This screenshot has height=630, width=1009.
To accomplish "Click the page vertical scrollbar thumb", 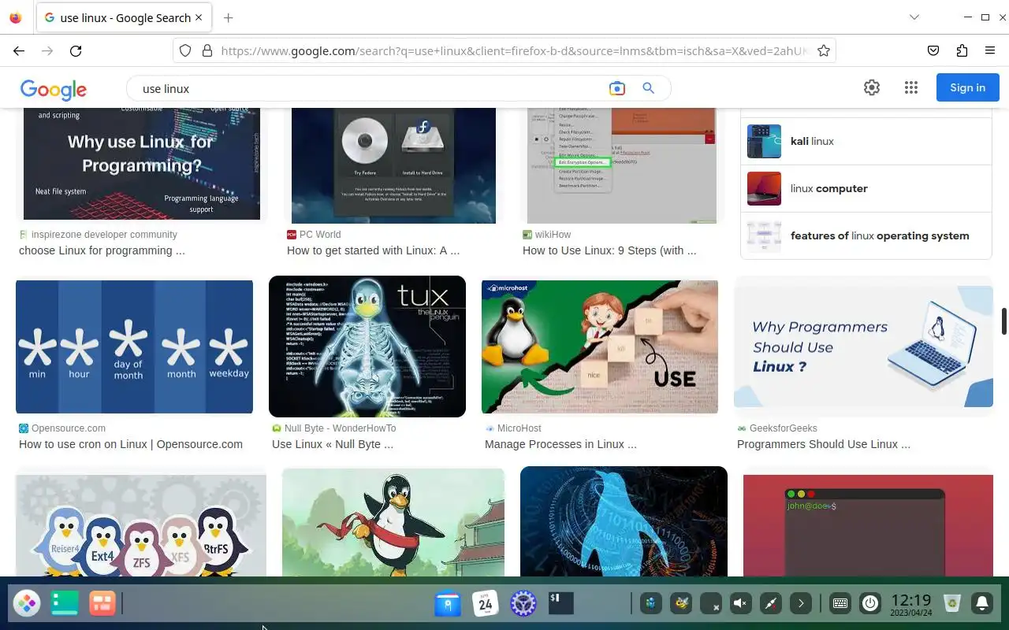I will coord(1004,321).
